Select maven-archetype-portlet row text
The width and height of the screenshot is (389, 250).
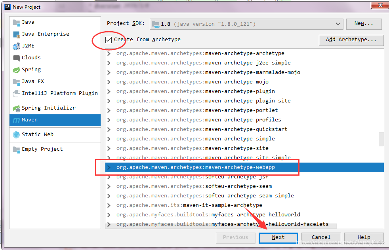point(197,110)
